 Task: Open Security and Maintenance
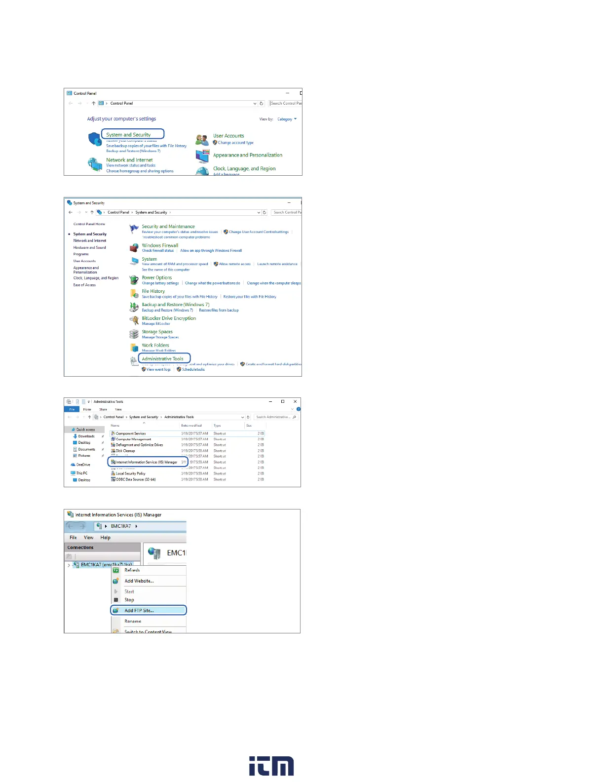[168, 227]
